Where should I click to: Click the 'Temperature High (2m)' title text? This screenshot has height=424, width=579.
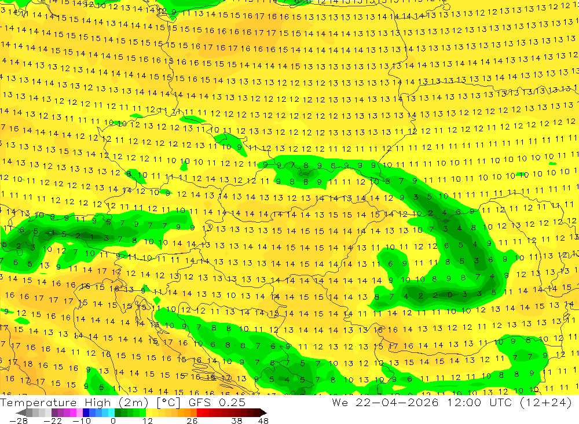tap(75, 402)
